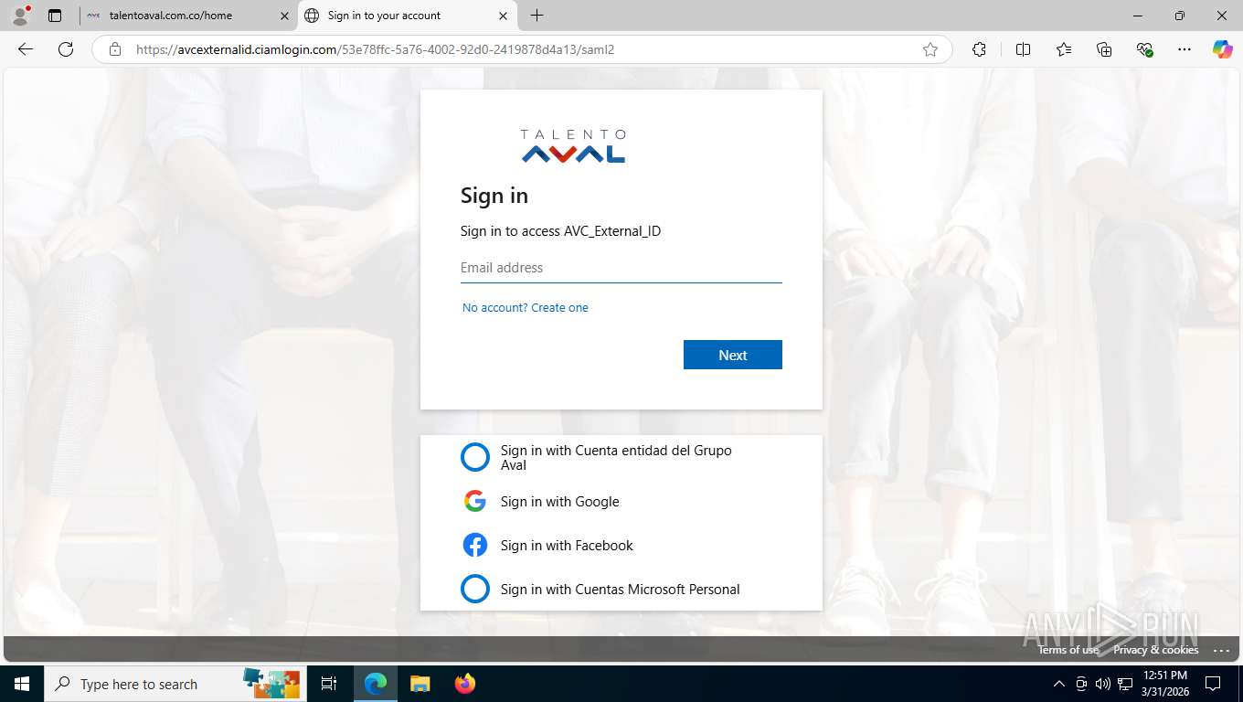The image size is (1243, 702).
Task: Open the clock showing 12:51 PM
Action: tap(1165, 684)
